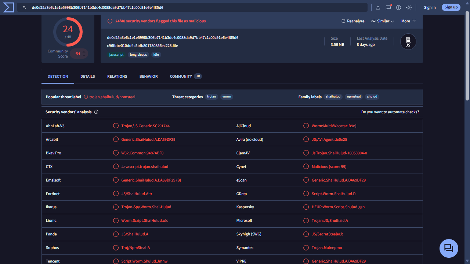Image resolution: width=470 pixels, height=264 pixels.
Task: Toggle the light/dark theme sun icon
Action: click(409, 7)
